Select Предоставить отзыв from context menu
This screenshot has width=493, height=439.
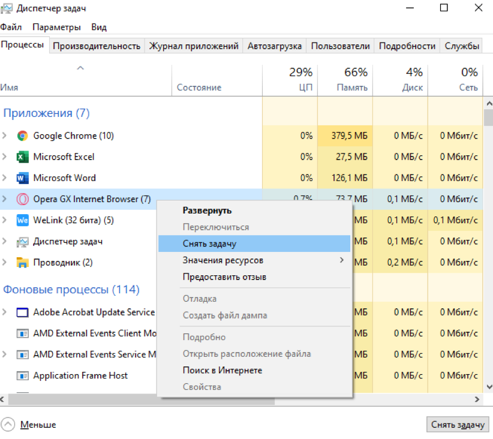pyautogui.click(x=254, y=277)
